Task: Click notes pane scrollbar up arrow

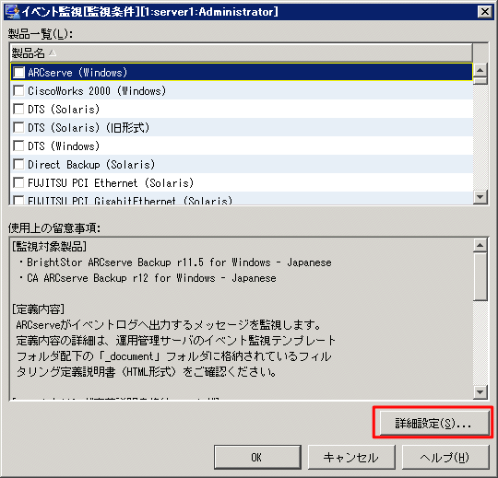Action: point(480,245)
